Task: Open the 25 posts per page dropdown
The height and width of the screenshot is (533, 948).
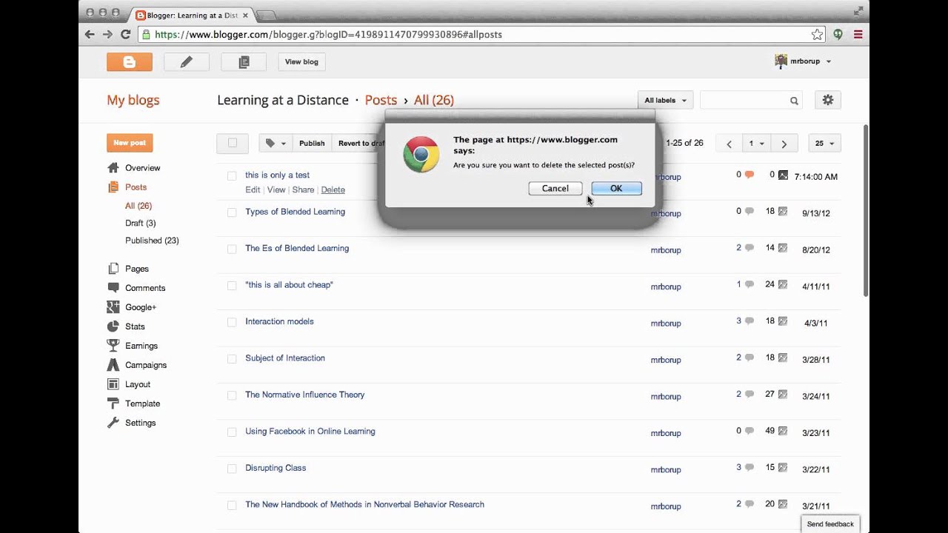Action: pyautogui.click(x=824, y=144)
